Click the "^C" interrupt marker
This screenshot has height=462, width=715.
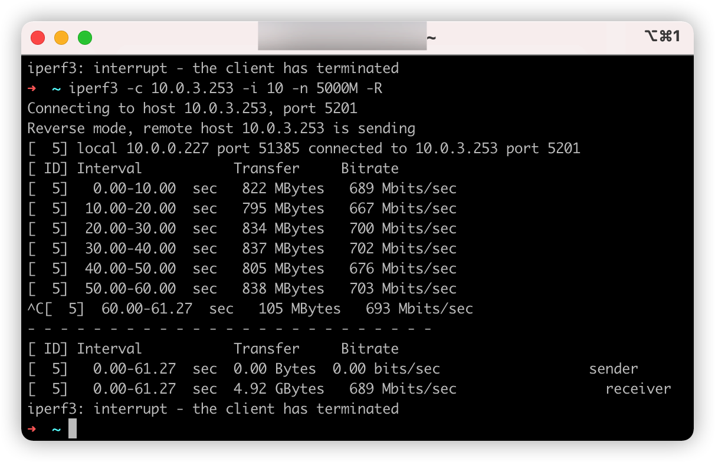[35, 309]
